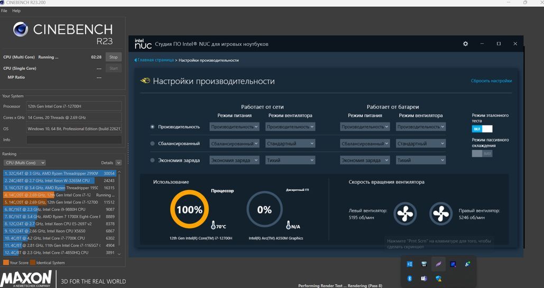Screen dimensions: 544x288
Task: Stop the running Multi Core test
Action: click(113, 57)
